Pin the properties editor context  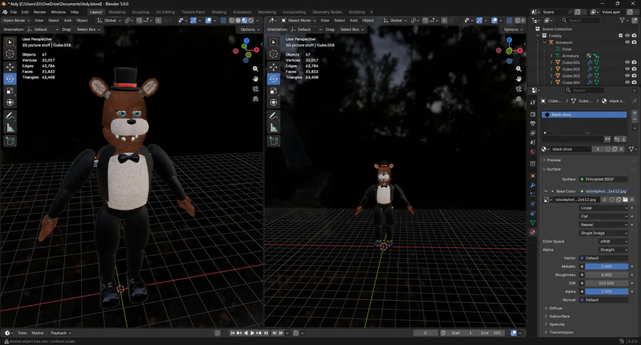tap(635, 101)
